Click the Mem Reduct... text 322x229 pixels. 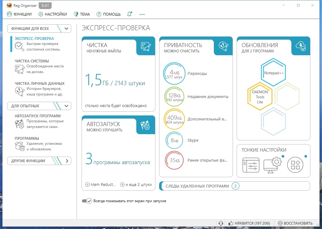(x=103, y=184)
